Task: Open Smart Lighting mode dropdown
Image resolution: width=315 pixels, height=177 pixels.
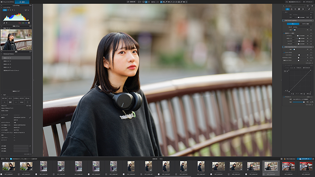Action: (x=302, y=27)
